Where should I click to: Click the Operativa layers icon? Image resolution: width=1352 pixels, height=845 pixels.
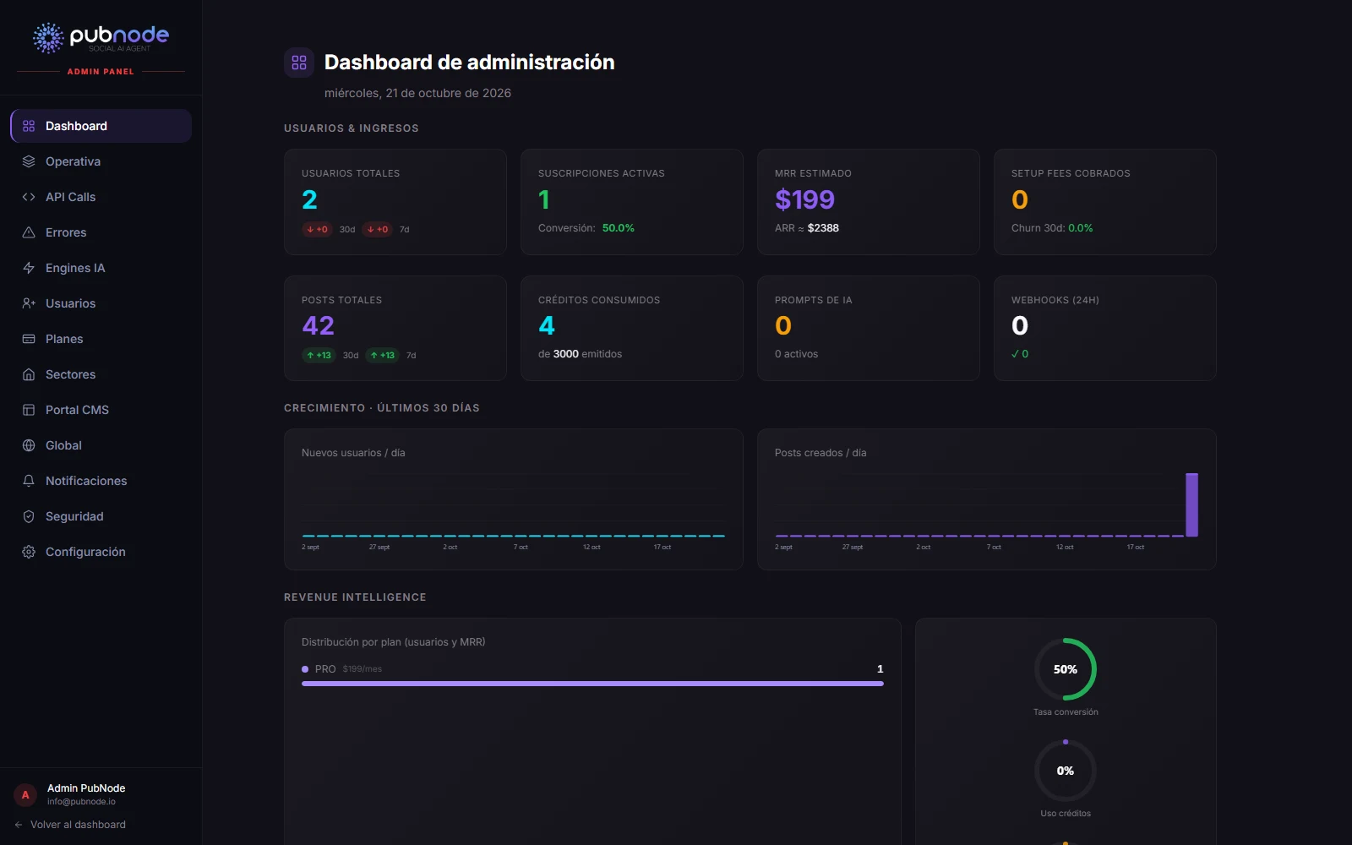[29, 161]
